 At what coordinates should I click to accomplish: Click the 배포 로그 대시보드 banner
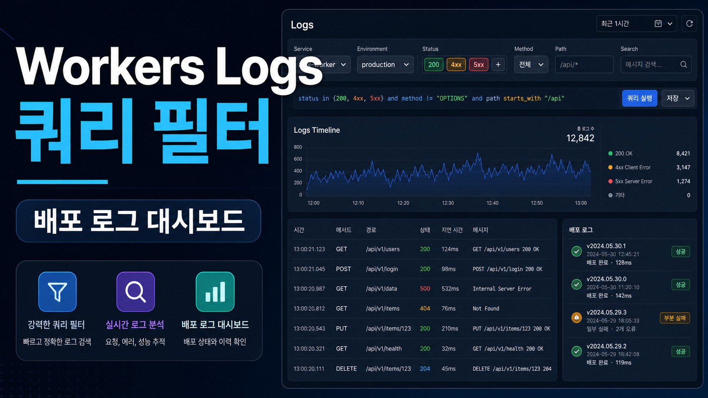click(138, 221)
